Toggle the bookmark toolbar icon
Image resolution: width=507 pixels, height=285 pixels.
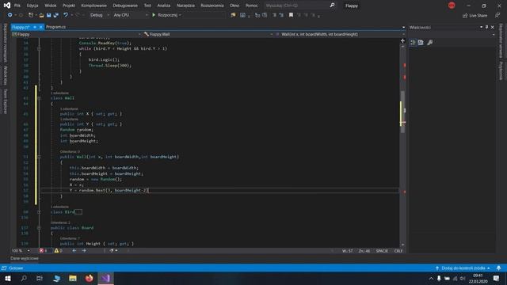pyautogui.click(x=291, y=15)
